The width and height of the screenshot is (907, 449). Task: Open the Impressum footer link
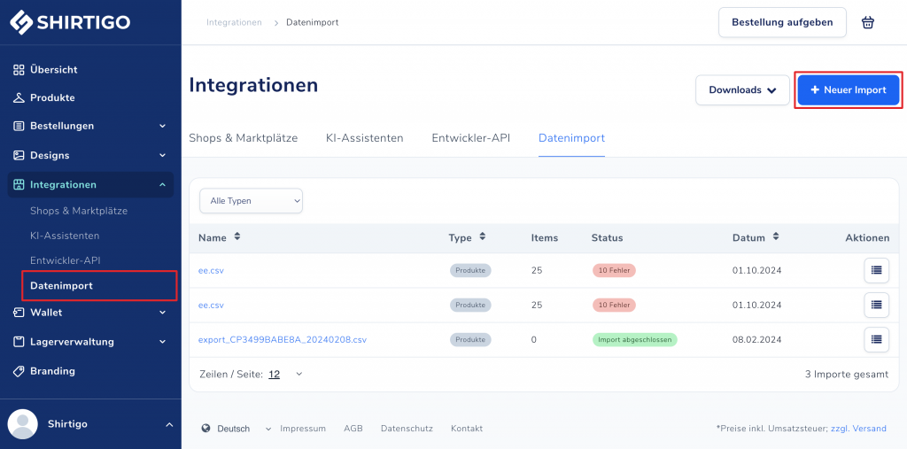pyautogui.click(x=303, y=429)
